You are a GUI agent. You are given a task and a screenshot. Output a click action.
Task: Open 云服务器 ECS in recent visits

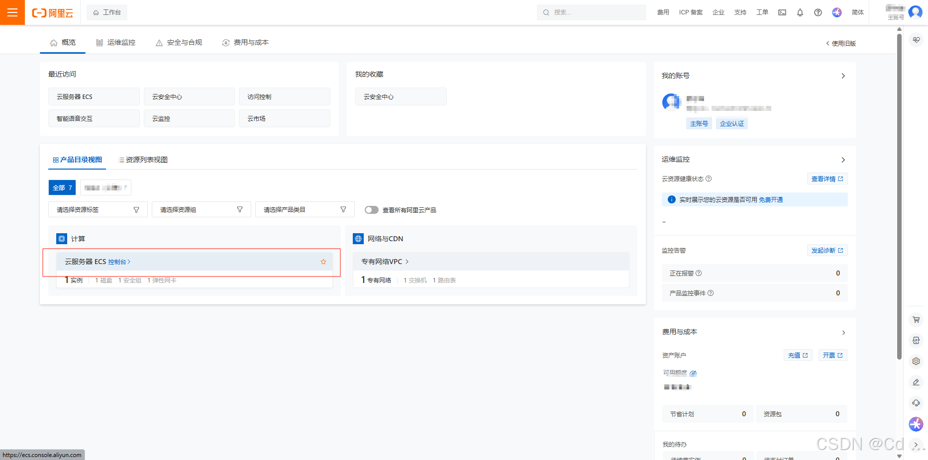[94, 96]
